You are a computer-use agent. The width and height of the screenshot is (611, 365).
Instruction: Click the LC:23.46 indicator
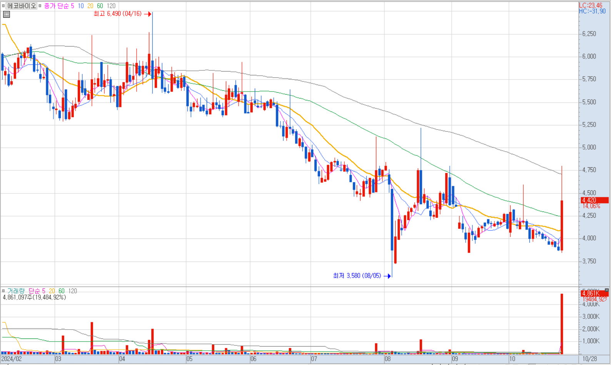591,5
